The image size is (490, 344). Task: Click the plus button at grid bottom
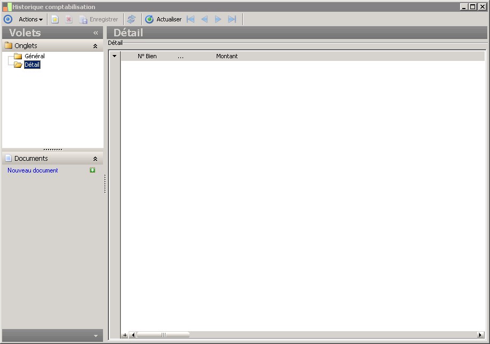point(125,335)
